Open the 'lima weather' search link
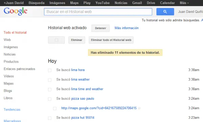The height and width of the screenshot is (122, 203). (81, 79)
